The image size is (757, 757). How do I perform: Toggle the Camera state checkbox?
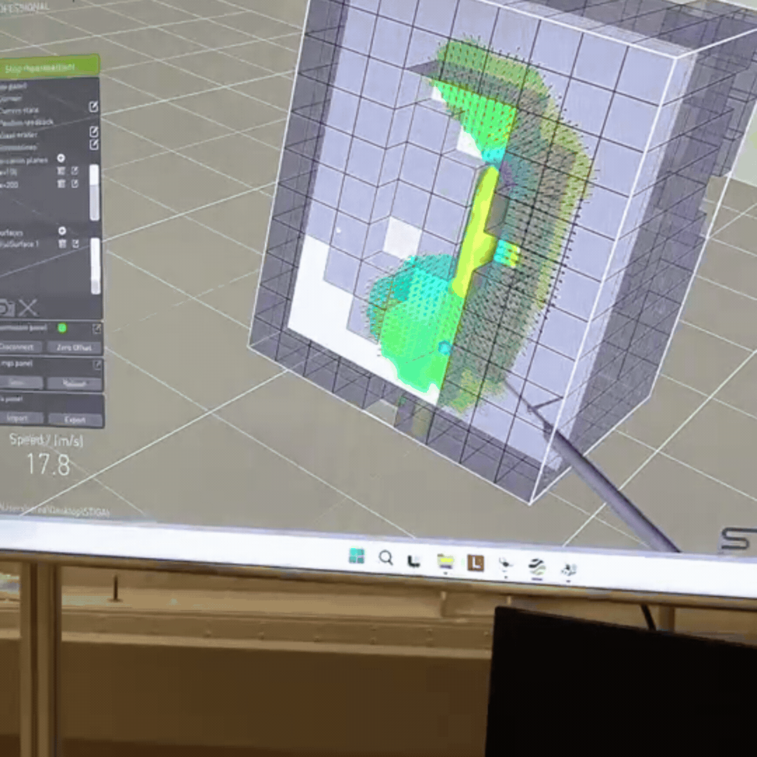(93, 107)
